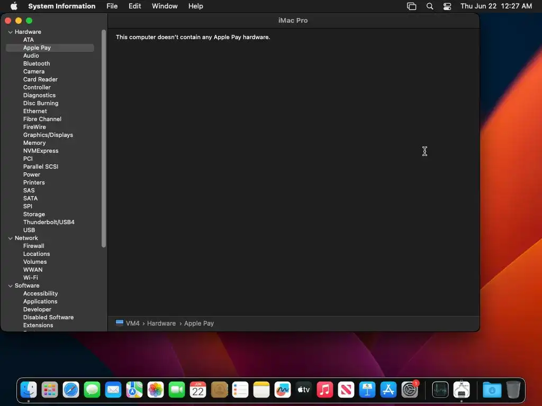Select Power in the sidebar
The width and height of the screenshot is (542, 406).
(32, 174)
